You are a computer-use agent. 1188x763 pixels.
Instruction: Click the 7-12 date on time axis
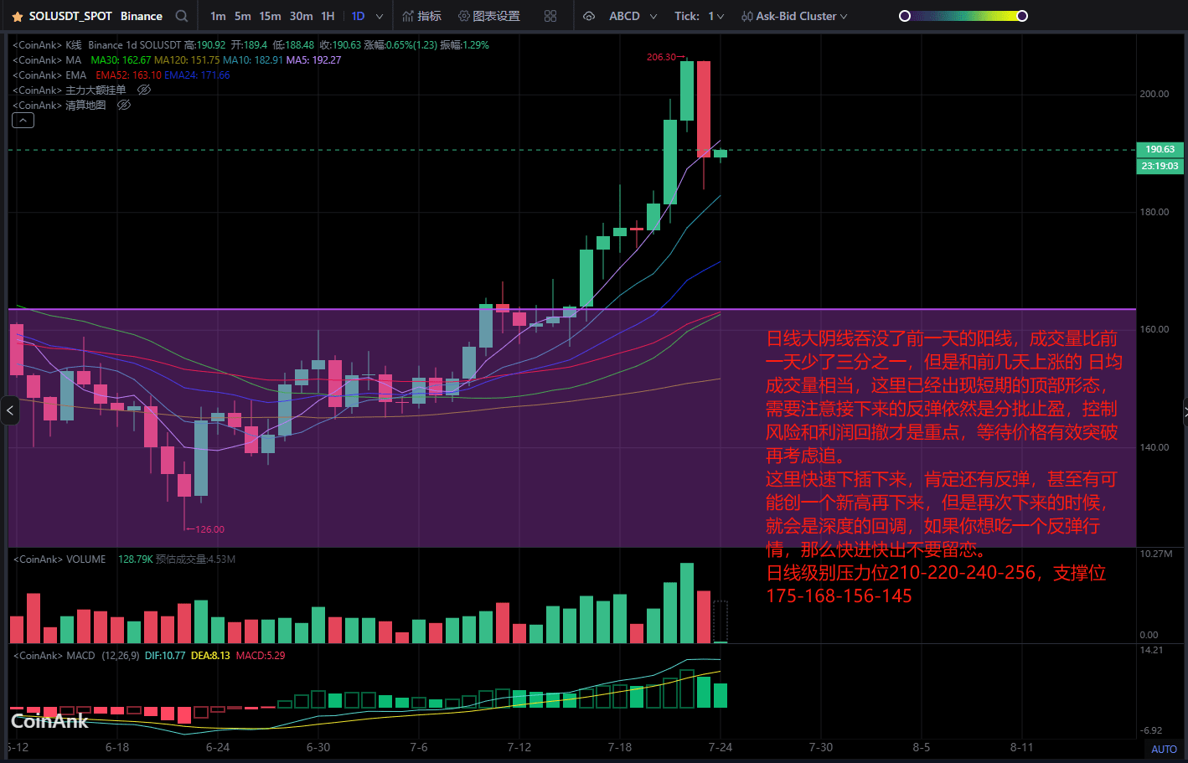pyautogui.click(x=519, y=747)
